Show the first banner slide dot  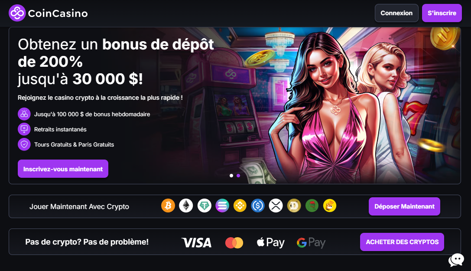(231, 176)
